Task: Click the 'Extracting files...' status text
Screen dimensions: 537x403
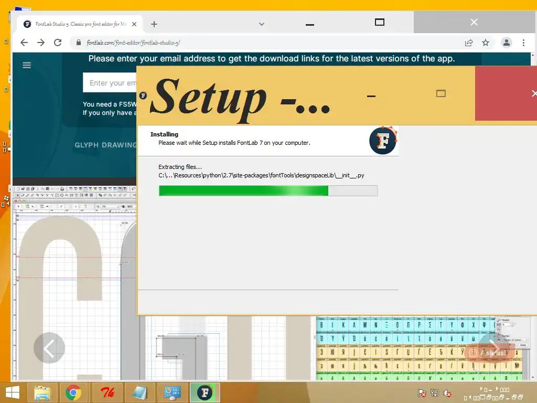Action: (180, 167)
